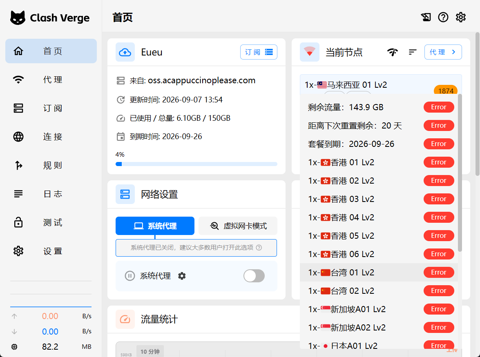Click the cloud upload icon beside Eueu

coord(125,52)
